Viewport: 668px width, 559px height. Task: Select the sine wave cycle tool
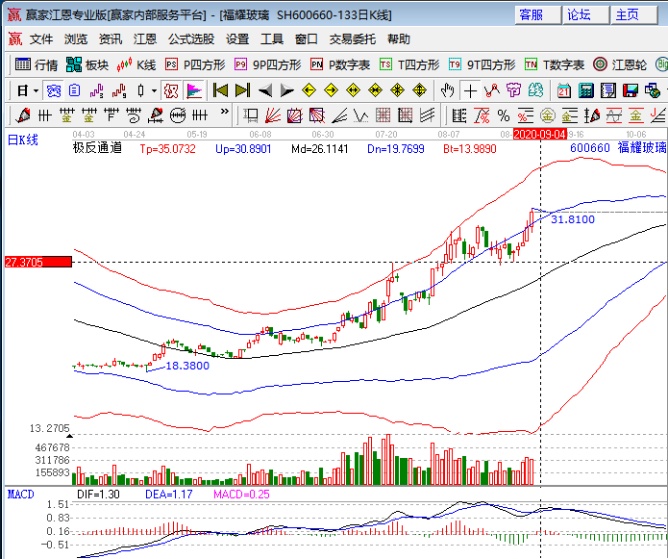click(614, 115)
